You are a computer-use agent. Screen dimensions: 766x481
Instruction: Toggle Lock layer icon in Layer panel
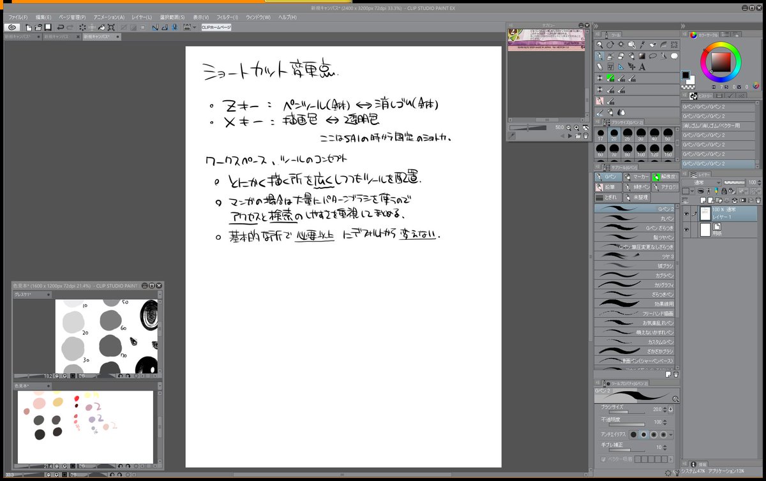pos(724,191)
